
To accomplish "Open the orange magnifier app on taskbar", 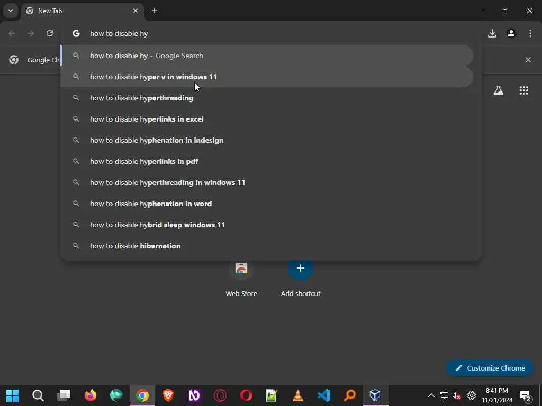I will point(350,395).
